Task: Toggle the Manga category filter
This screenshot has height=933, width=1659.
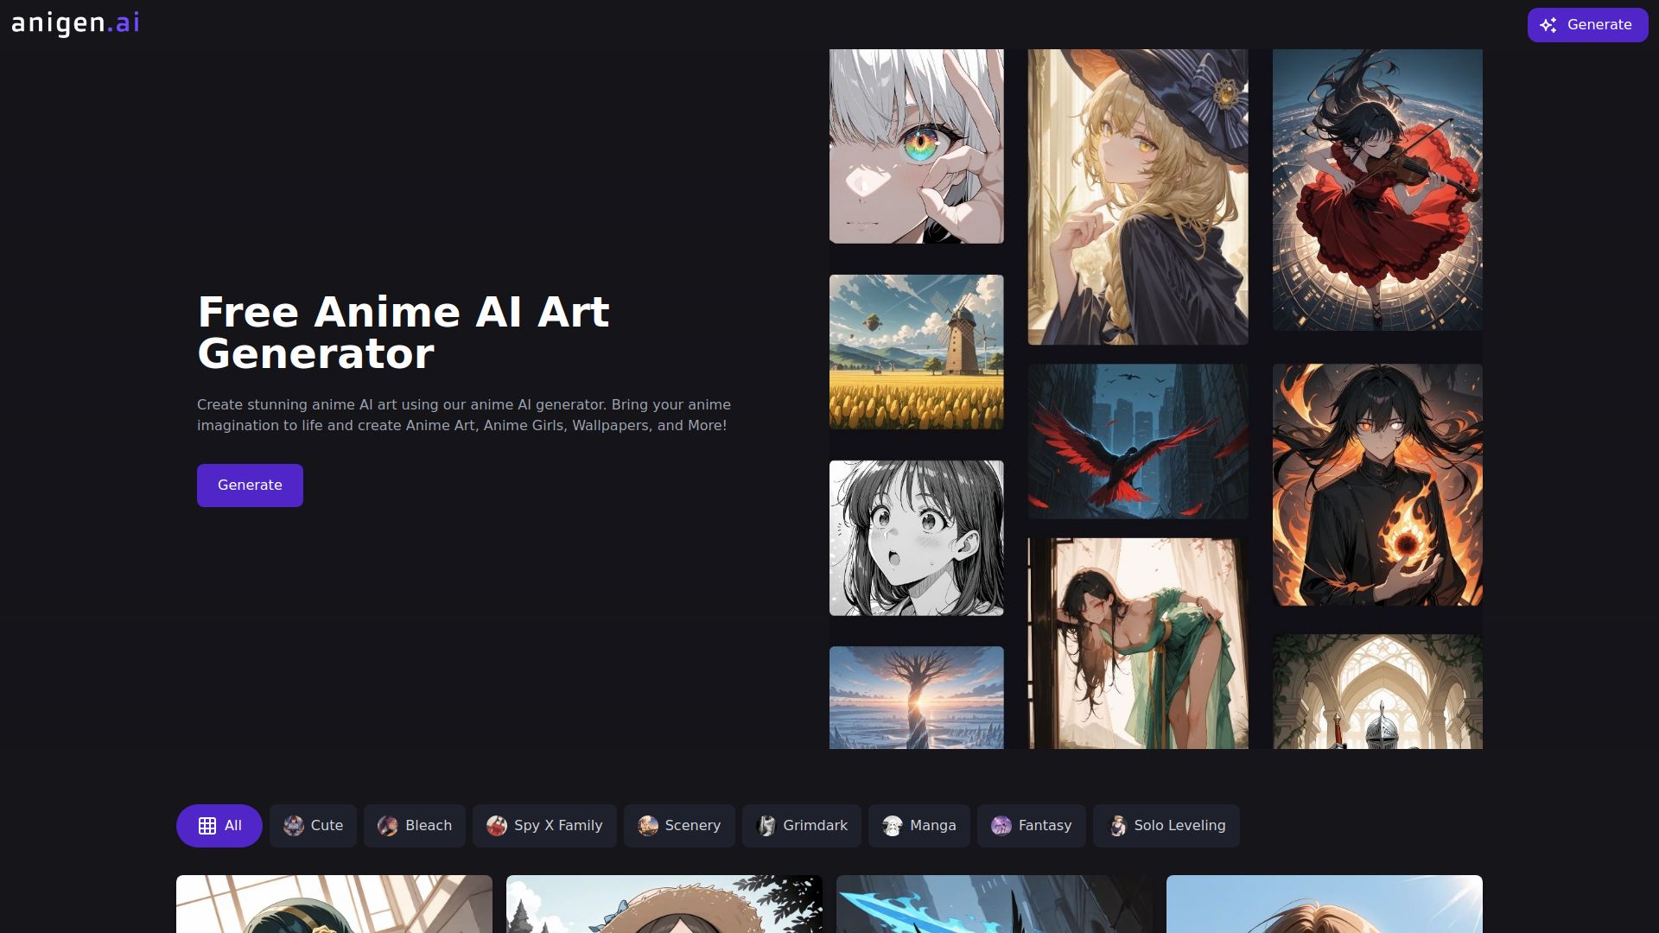Action: click(918, 825)
